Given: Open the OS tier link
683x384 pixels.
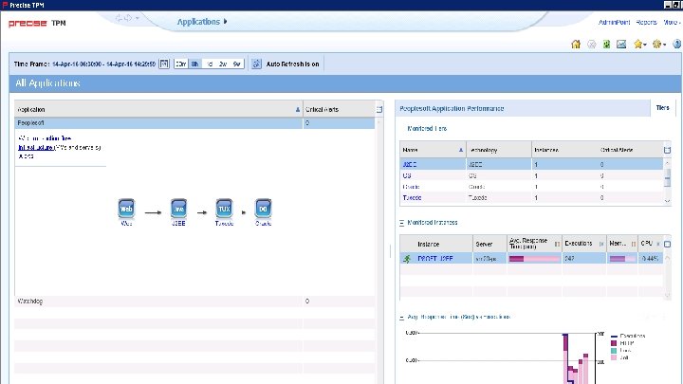Looking at the screenshot, I should tap(407, 176).
